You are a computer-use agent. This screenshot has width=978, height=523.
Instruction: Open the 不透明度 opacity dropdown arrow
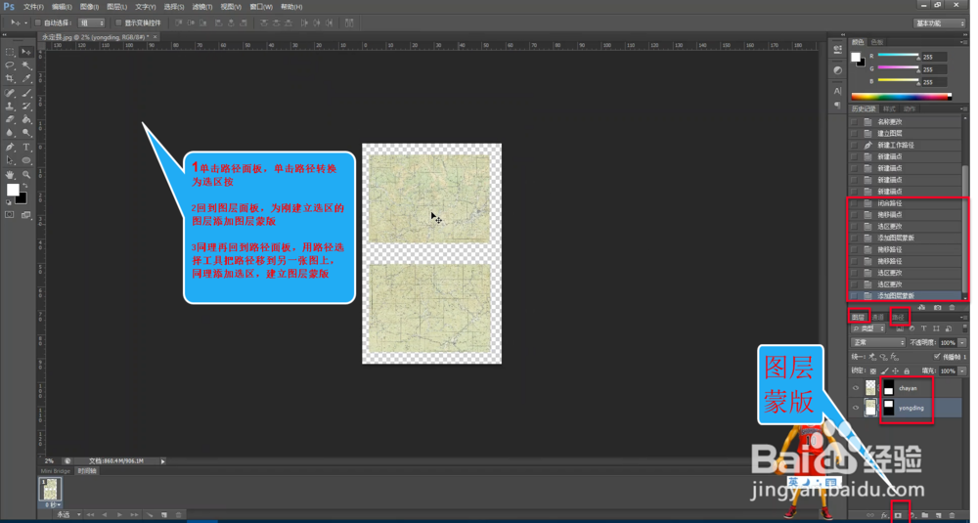pos(961,343)
